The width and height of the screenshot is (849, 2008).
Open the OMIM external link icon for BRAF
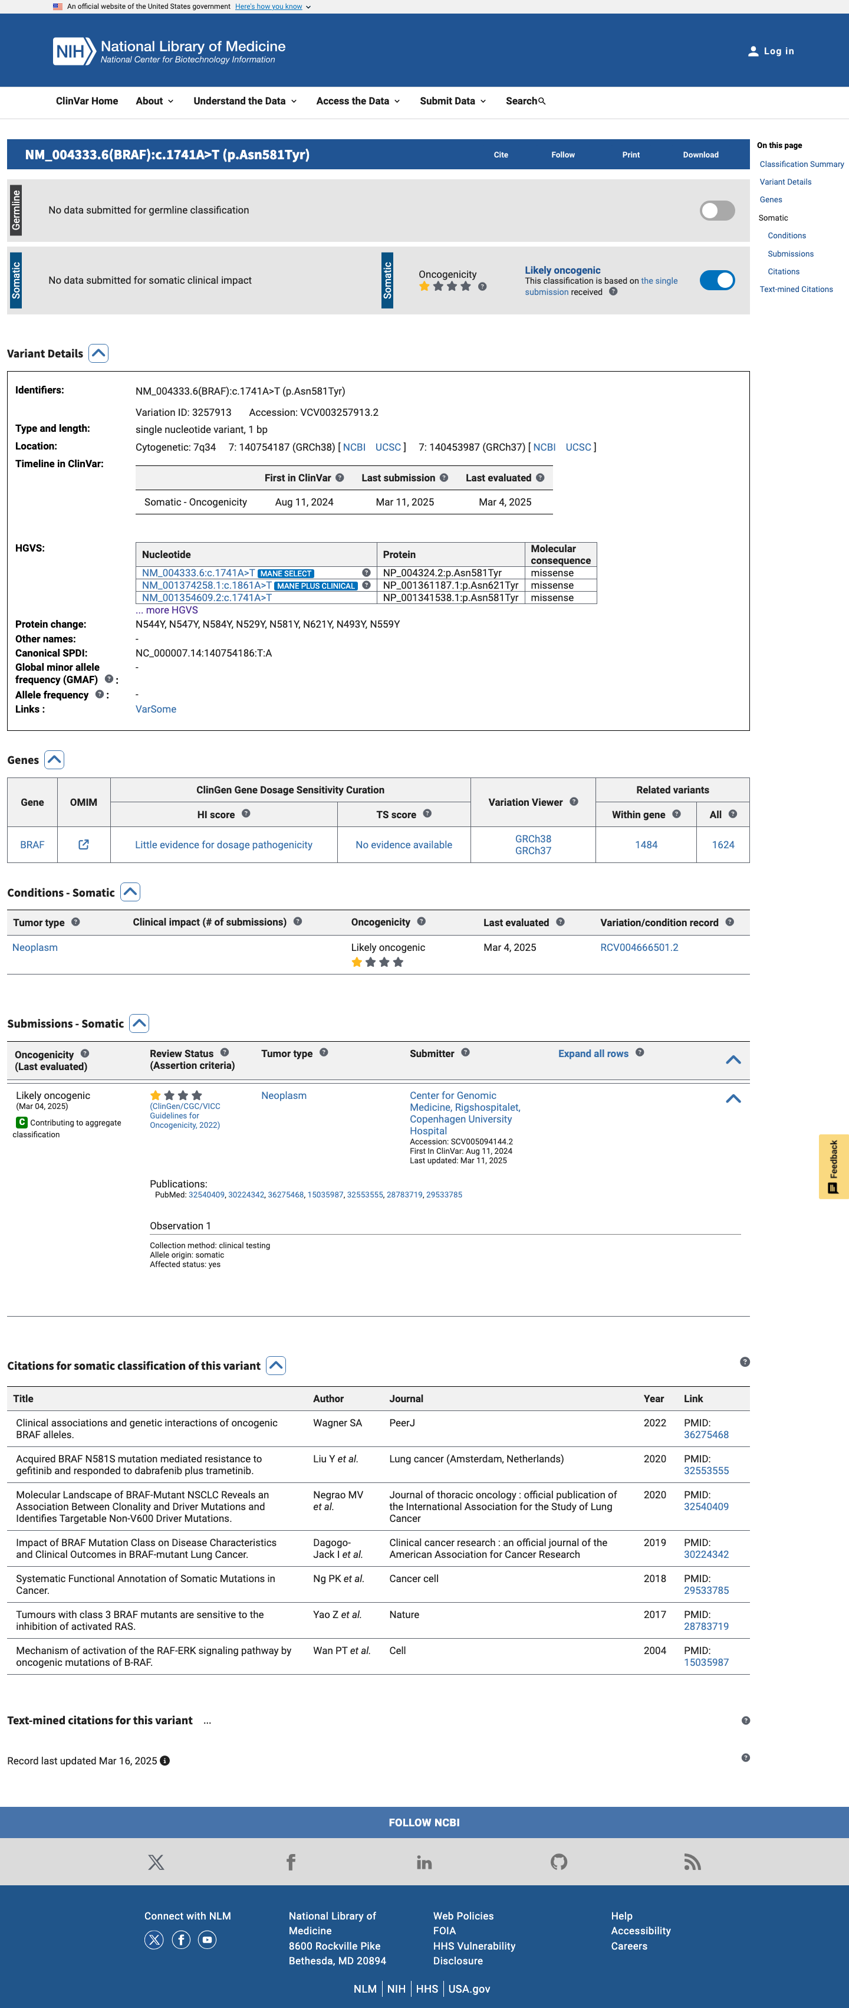tap(83, 844)
